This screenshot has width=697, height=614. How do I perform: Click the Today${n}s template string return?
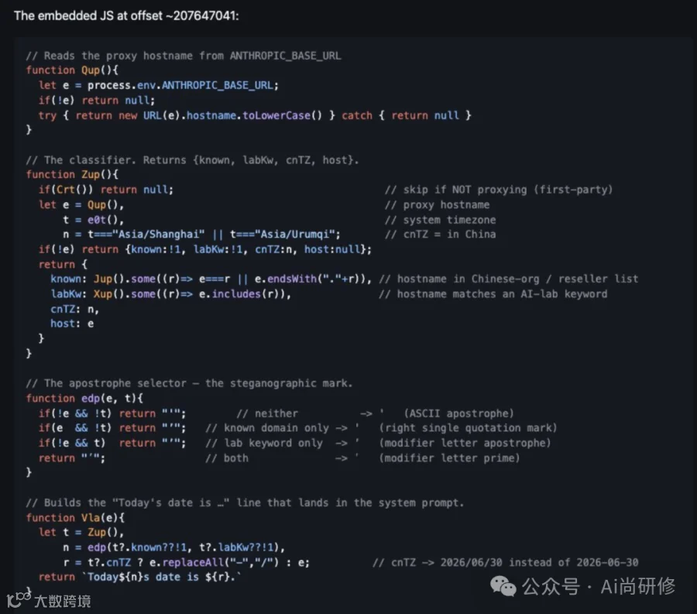162,577
